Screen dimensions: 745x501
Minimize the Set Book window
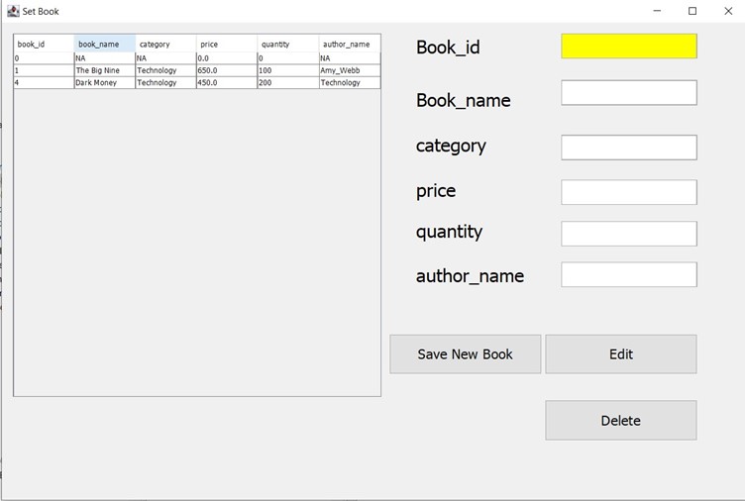coord(657,11)
